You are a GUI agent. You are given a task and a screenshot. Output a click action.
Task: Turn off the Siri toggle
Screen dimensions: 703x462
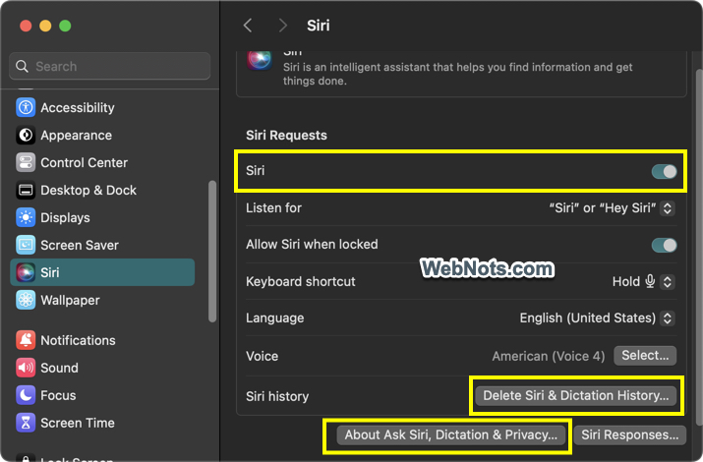[664, 172]
